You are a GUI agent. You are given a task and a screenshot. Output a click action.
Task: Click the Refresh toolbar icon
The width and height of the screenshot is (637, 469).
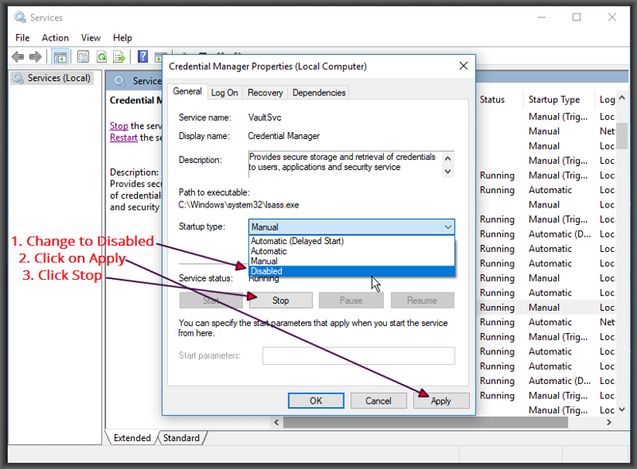point(101,56)
